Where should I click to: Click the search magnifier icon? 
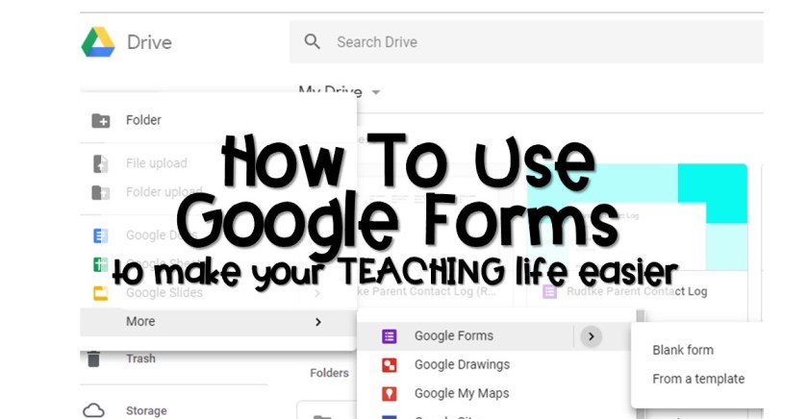[x=312, y=42]
